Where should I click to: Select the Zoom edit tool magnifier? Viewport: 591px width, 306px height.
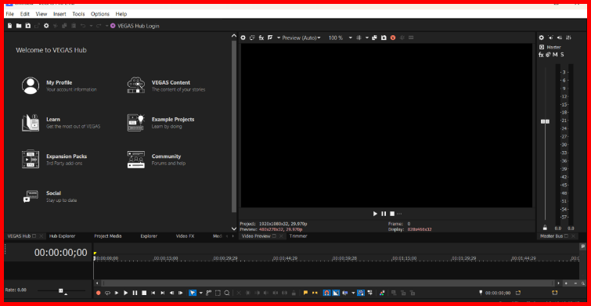point(227,293)
